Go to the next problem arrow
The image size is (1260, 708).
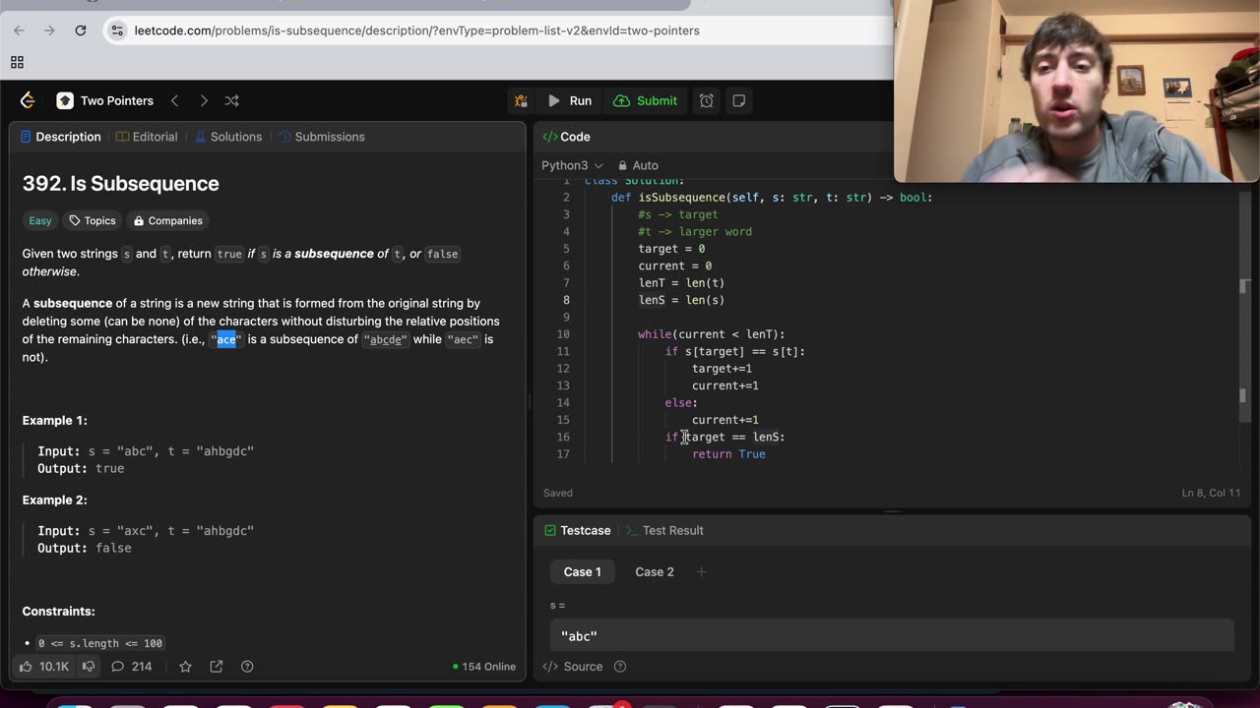pyautogui.click(x=203, y=100)
